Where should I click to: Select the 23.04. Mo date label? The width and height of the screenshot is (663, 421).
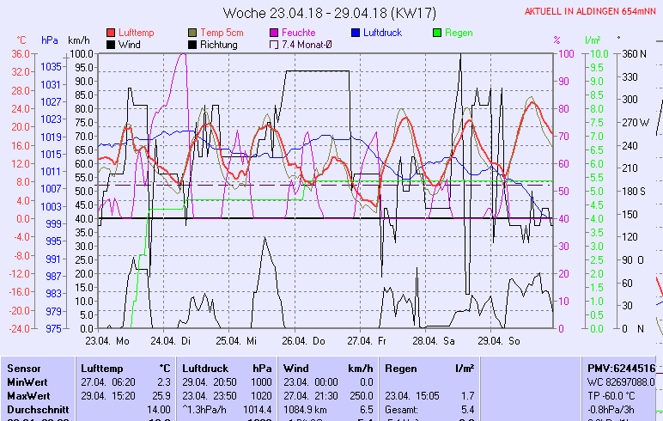click(x=113, y=341)
